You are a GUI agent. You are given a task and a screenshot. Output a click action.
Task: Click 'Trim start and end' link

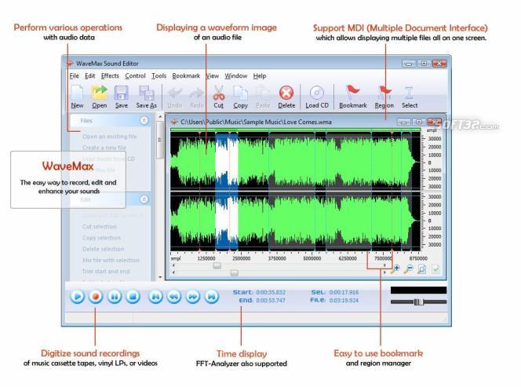click(x=106, y=272)
